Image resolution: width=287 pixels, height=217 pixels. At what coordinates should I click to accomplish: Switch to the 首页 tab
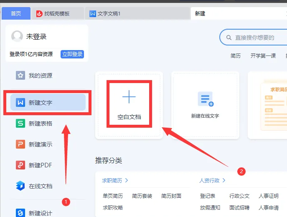point(16,13)
